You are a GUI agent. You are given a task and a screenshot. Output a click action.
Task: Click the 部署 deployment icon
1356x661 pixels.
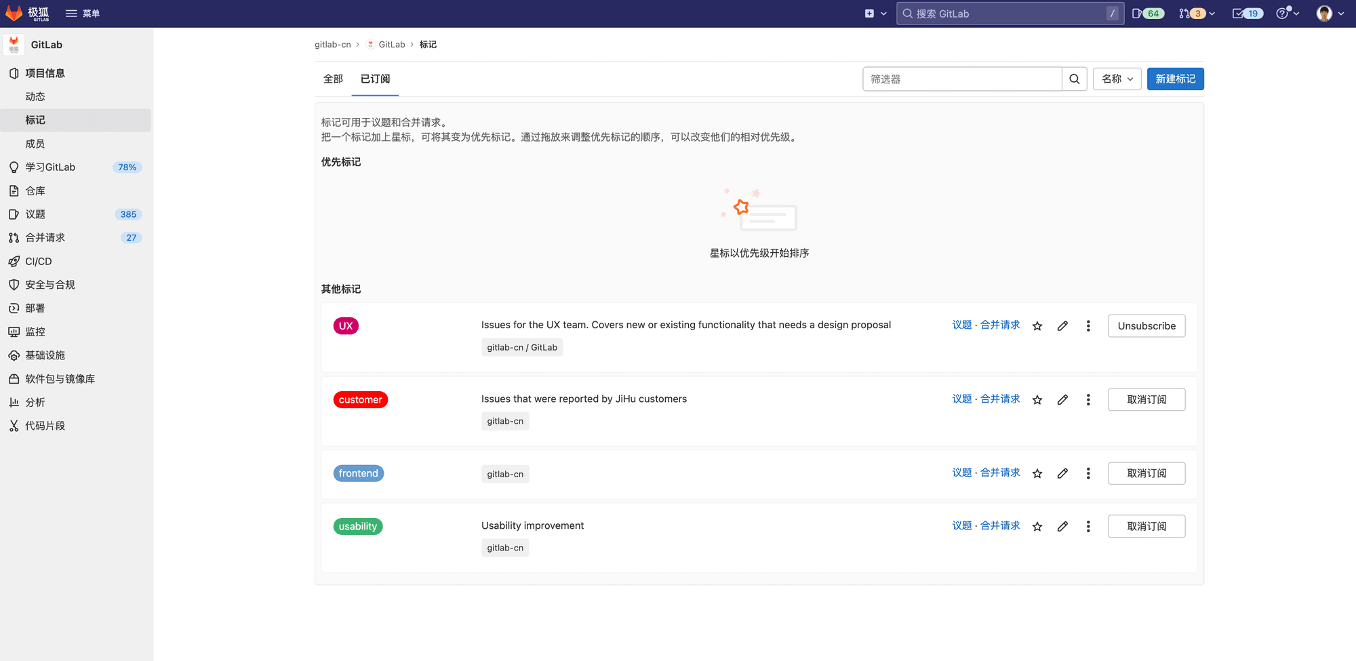pyautogui.click(x=14, y=308)
